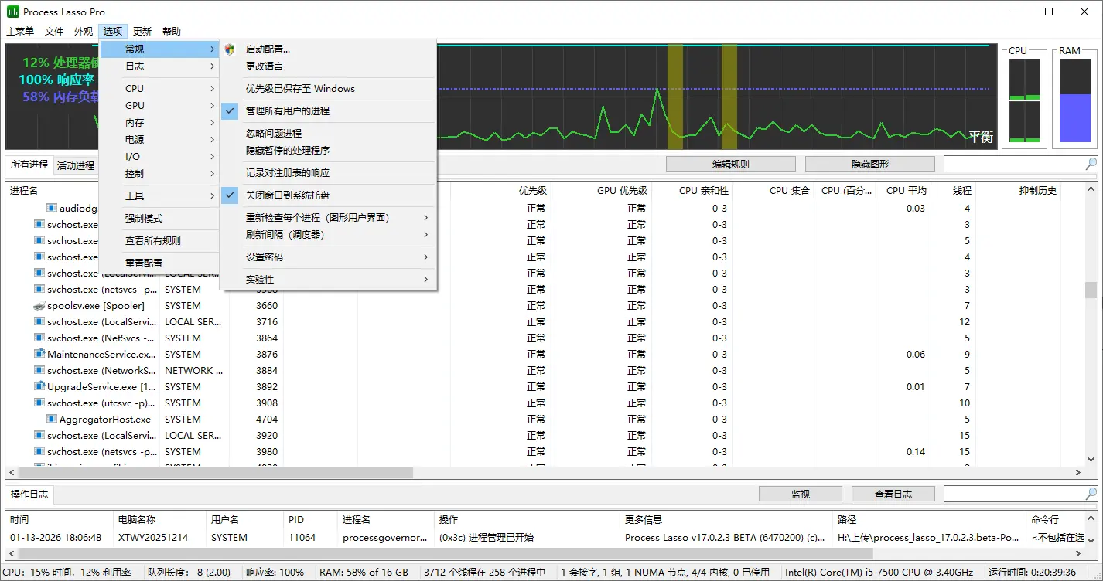Click the 编辑规则 button
This screenshot has width=1103, height=581.
pos(730,165)
